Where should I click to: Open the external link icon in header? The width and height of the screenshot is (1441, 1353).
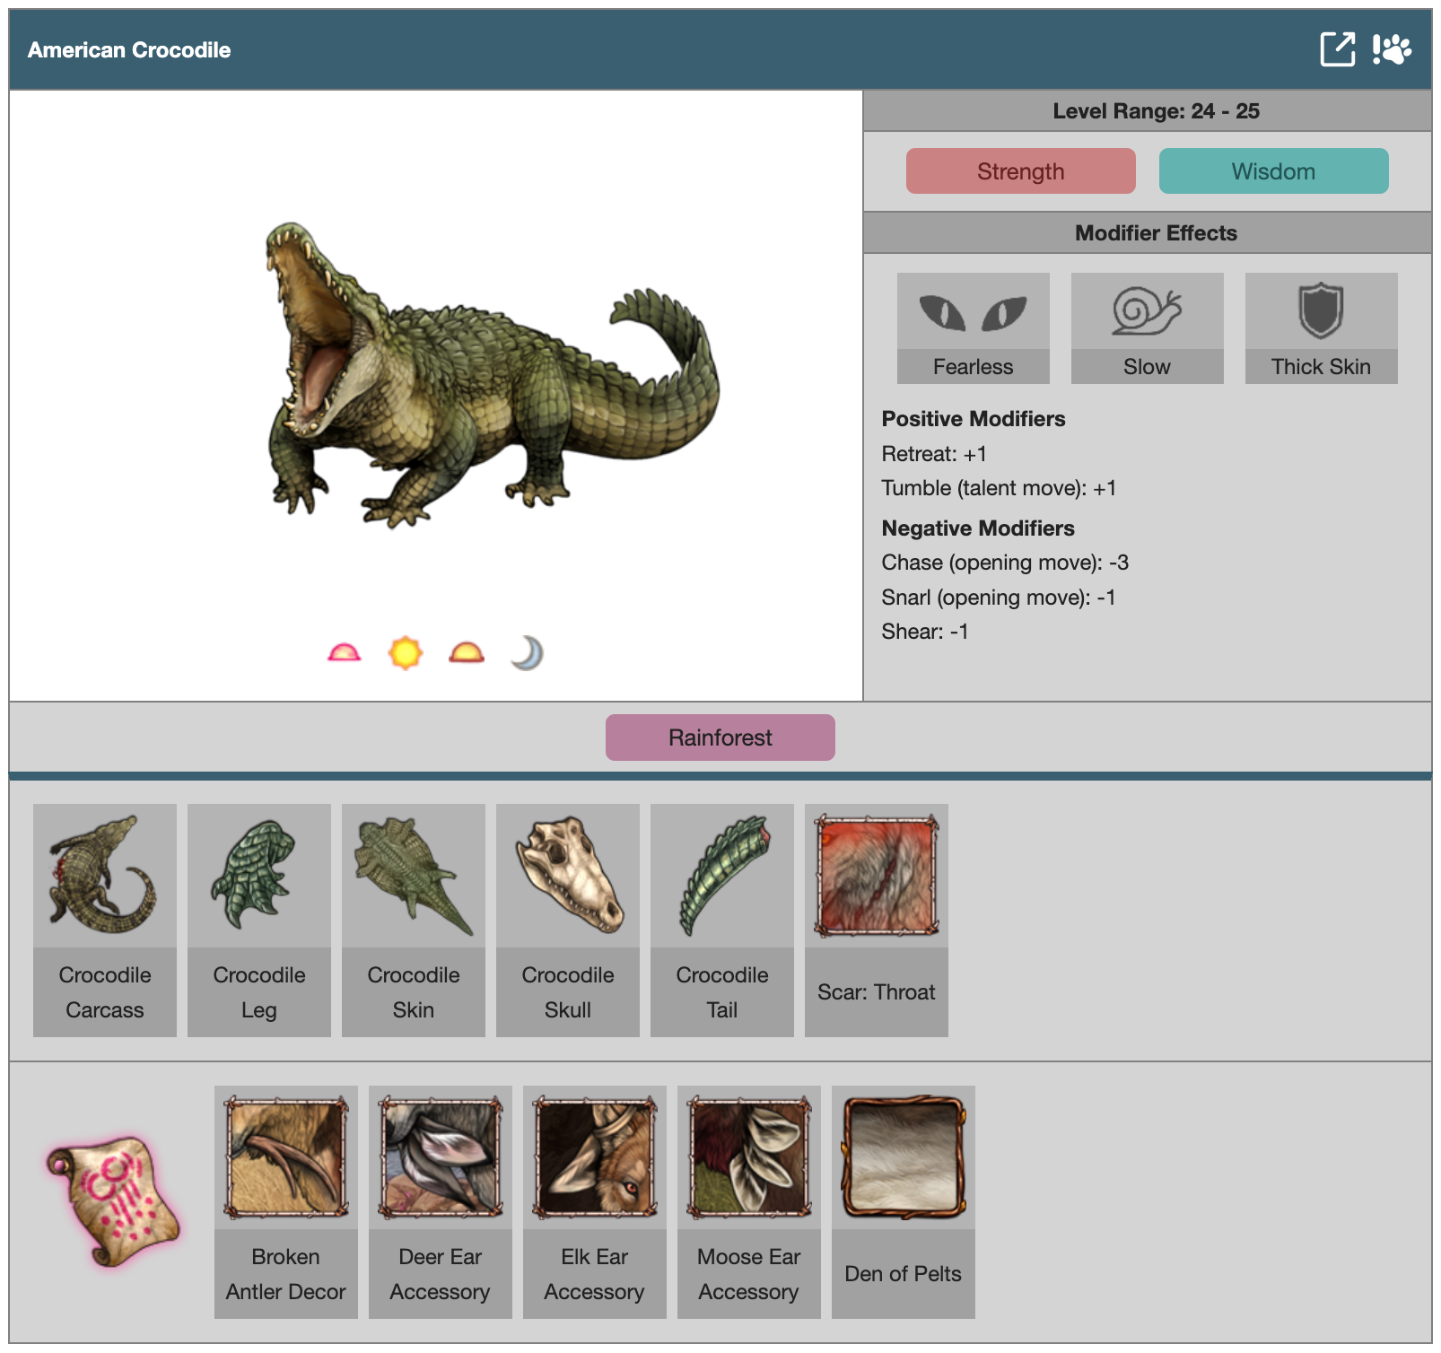(1337, 49)
